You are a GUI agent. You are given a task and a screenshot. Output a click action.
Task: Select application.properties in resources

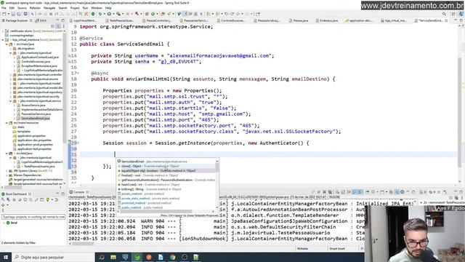pos(31,136)
